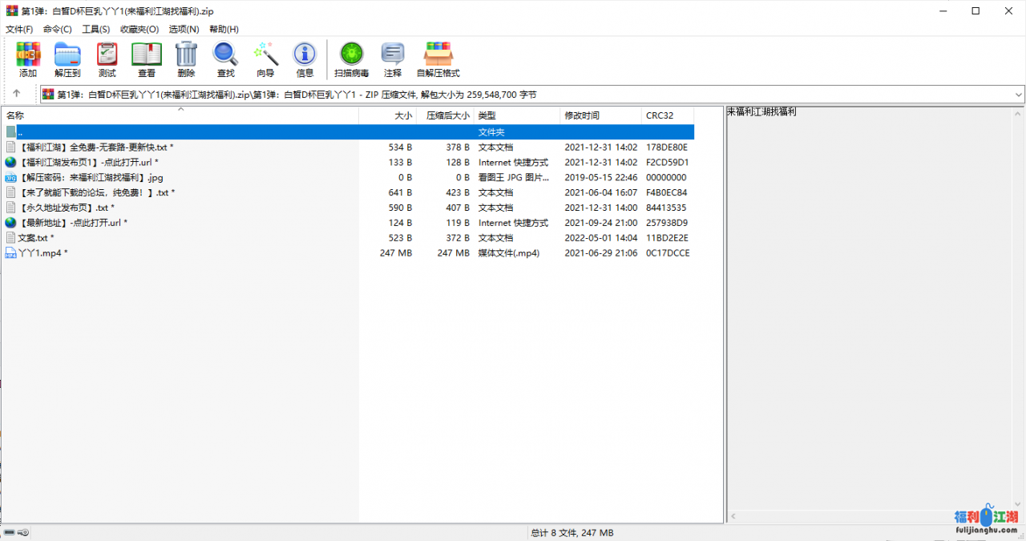Select the 文案.txt file row
This screenshot has width=1026, height=541.
(x=36, y=238)
